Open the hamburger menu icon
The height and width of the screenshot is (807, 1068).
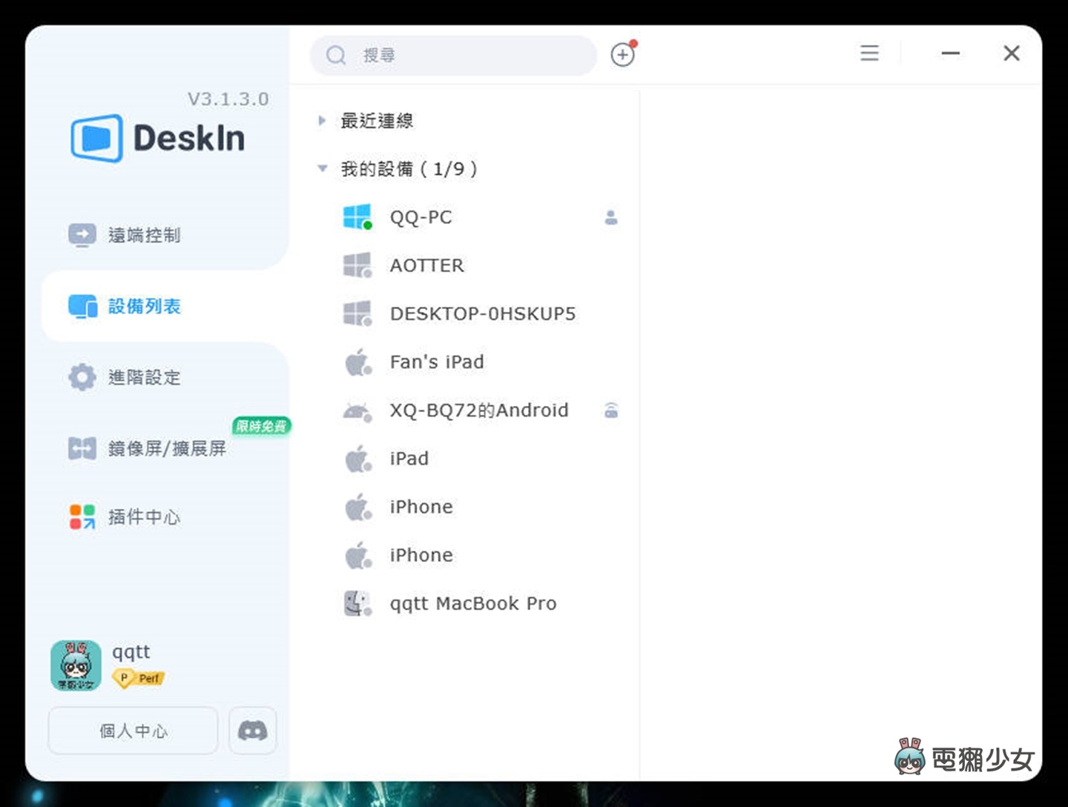(869, 53)
